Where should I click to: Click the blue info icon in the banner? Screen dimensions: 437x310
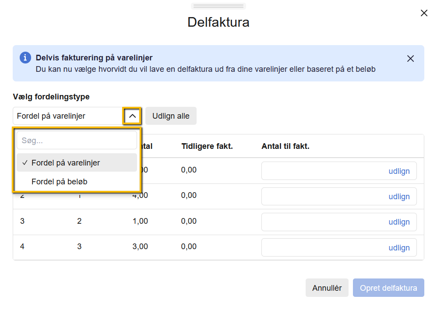point(25,58)
